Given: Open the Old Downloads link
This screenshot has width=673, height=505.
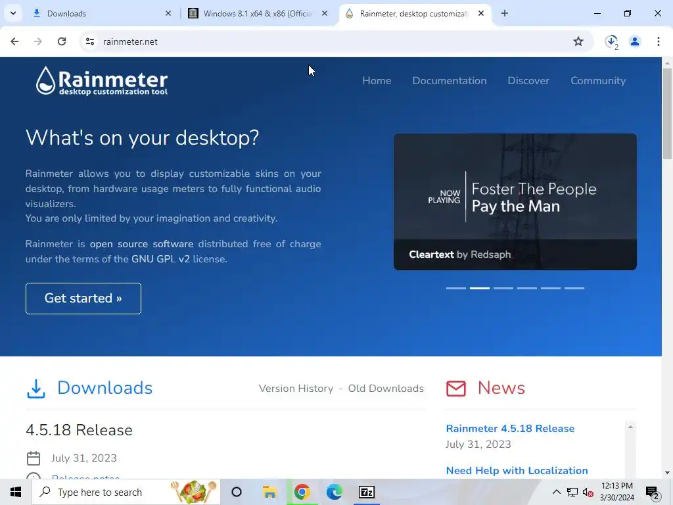Looking at the screenshot, I should point(386,388).
